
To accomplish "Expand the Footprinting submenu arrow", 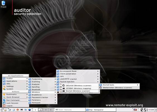I will coord(55,79).
